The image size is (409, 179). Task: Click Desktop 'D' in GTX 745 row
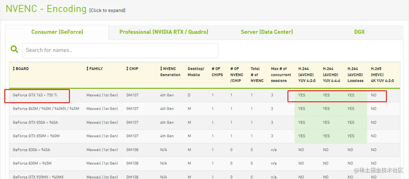click(189, 95)
